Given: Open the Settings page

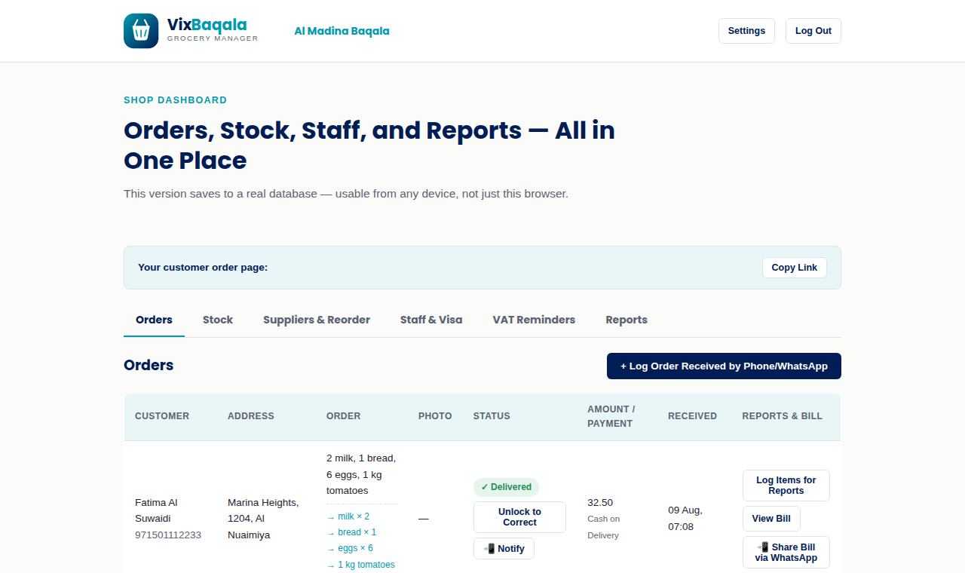Looking at the screenshot, I should (x=746, y=31).
